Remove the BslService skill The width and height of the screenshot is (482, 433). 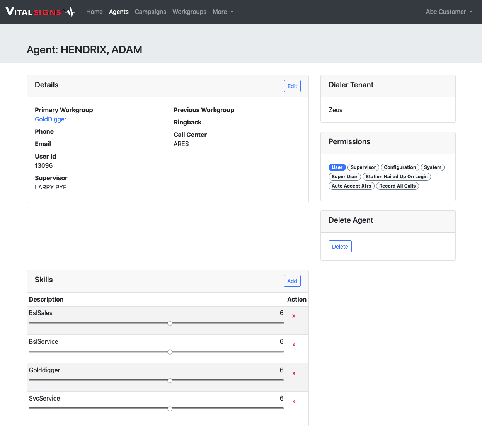click(294, 345)
